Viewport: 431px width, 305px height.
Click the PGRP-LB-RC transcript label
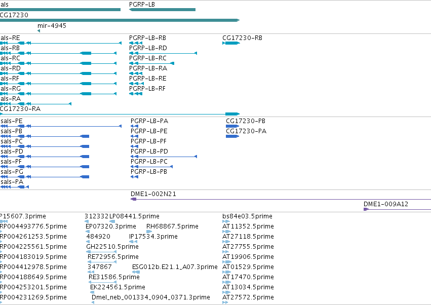click(x=148, y=58)
